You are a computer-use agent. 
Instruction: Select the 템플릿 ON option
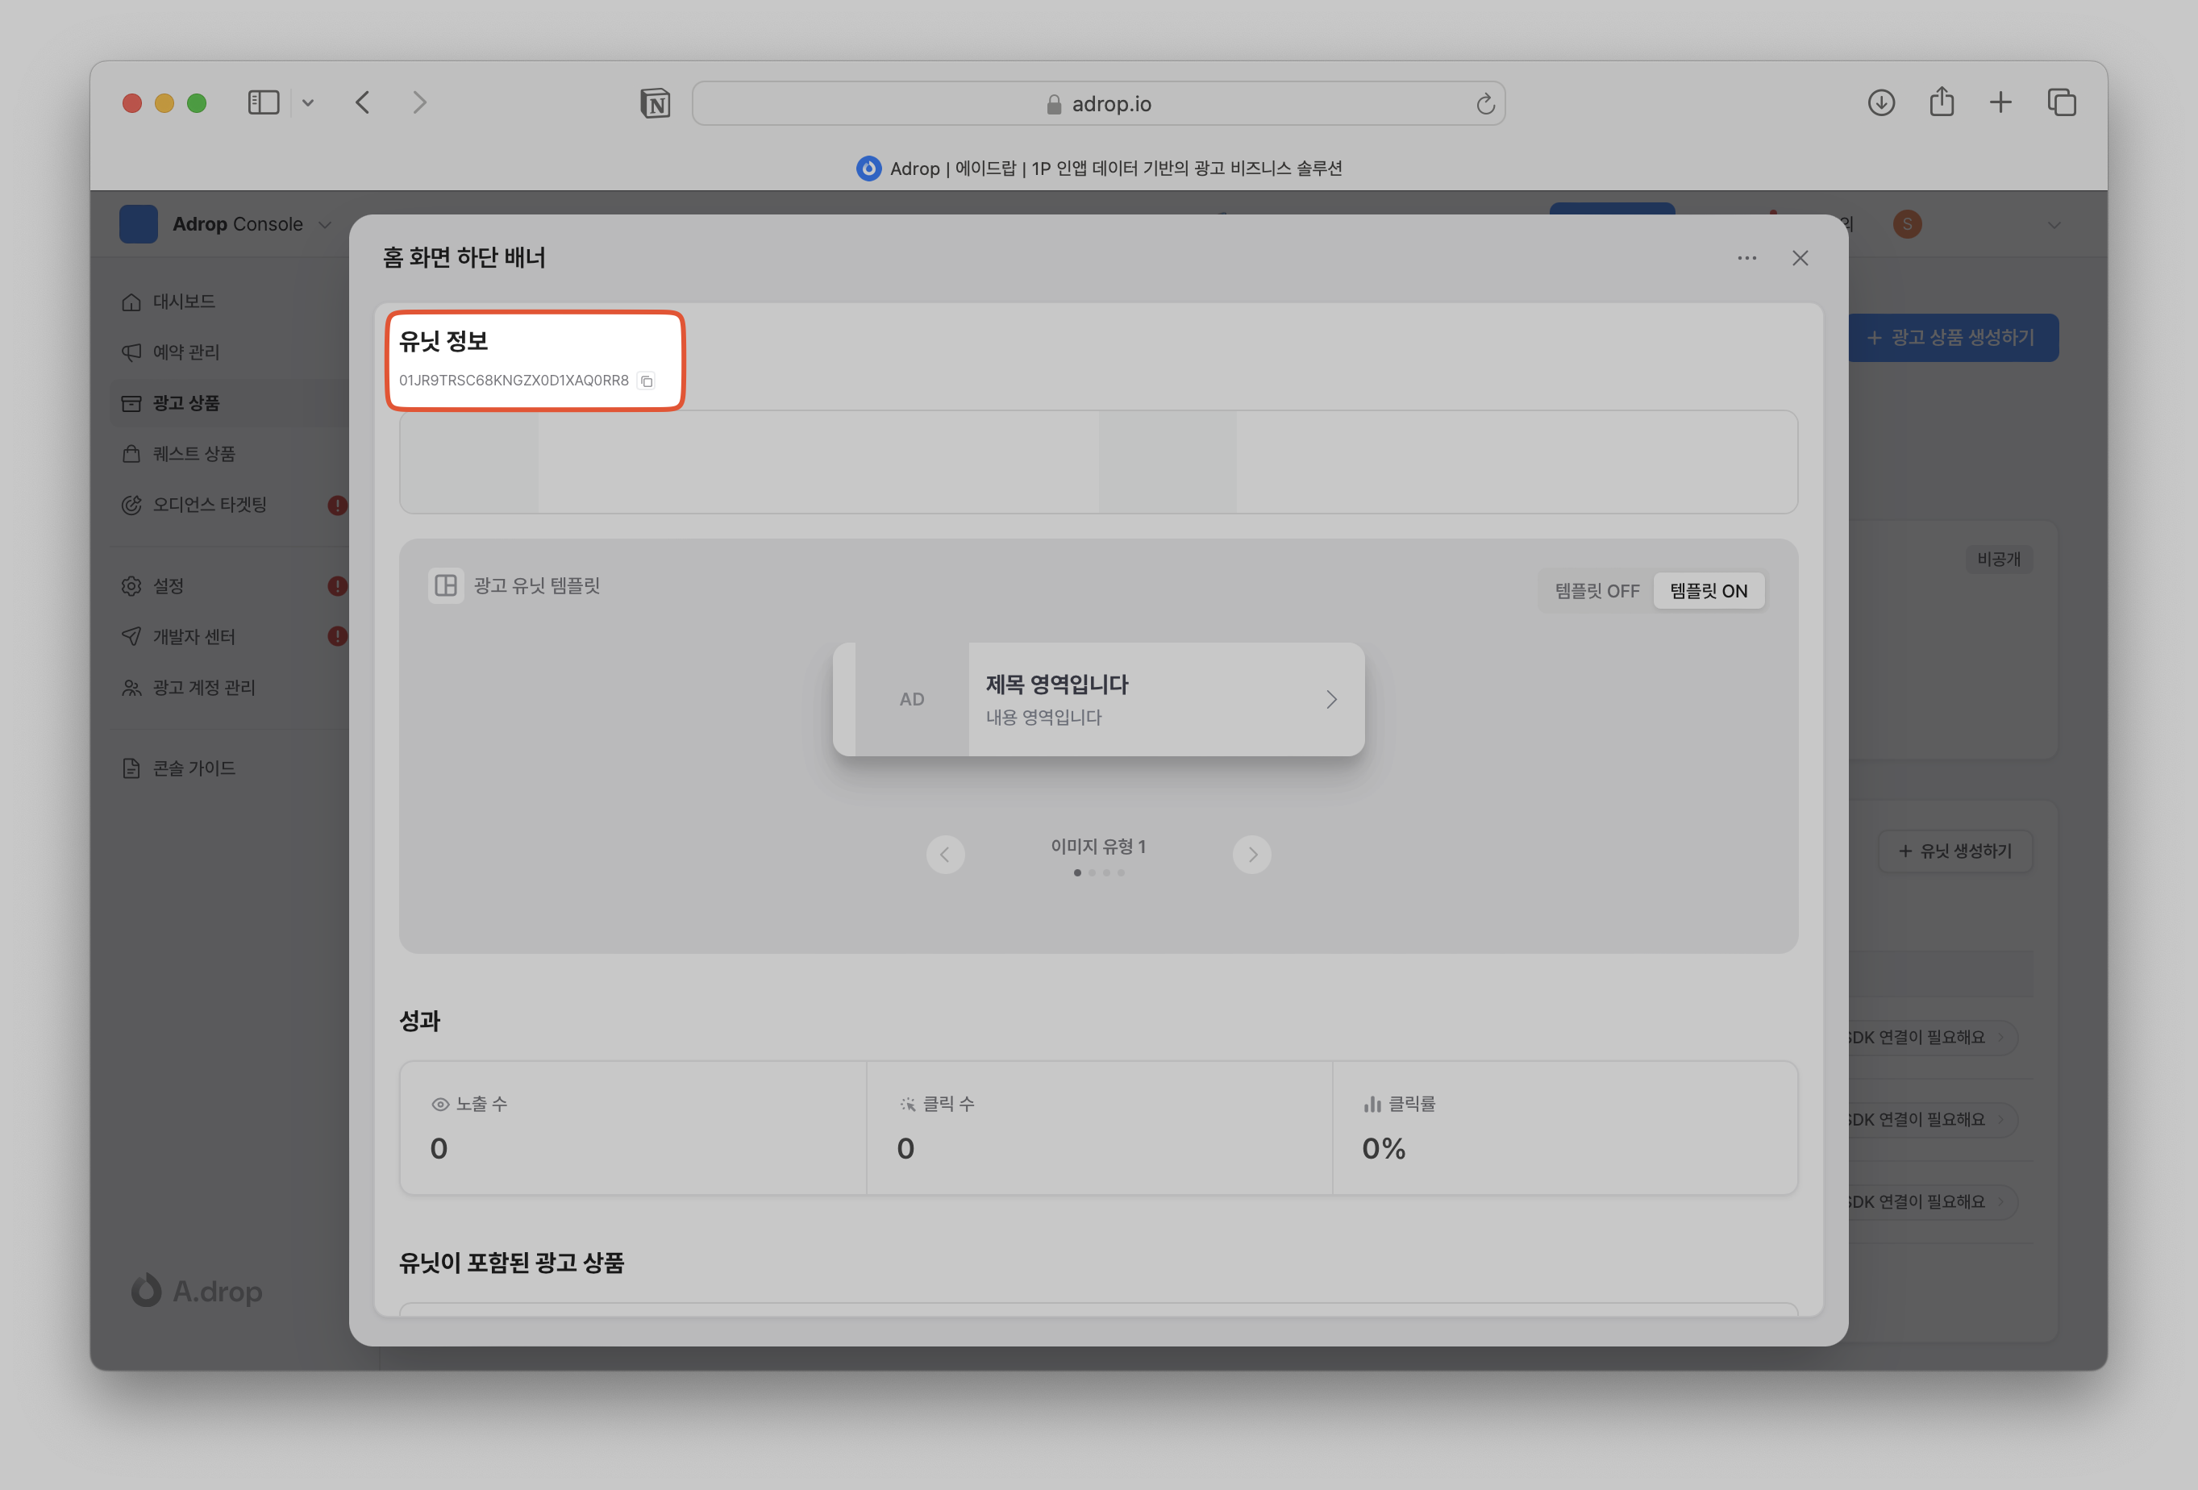[1708, 591]
